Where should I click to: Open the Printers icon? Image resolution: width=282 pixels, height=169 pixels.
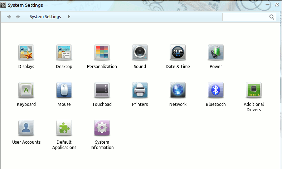pos(140,90)
